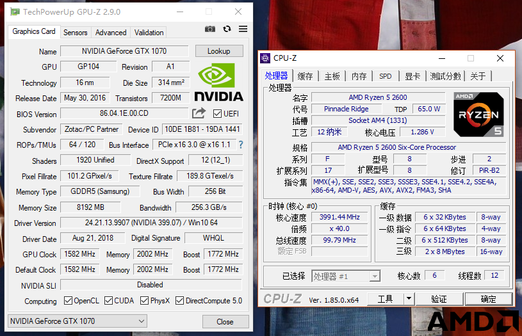
Task: Click the GPU Name field
Action: point(124,51)
